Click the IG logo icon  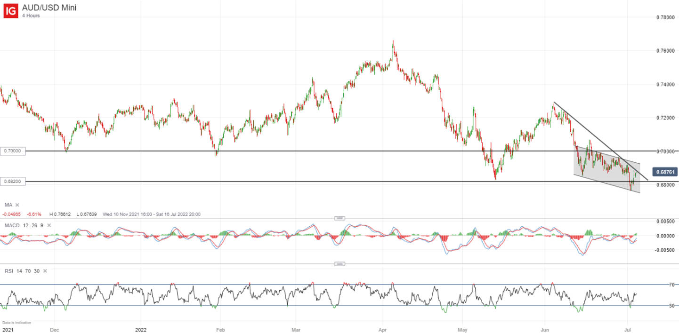[x=11, y=11]
